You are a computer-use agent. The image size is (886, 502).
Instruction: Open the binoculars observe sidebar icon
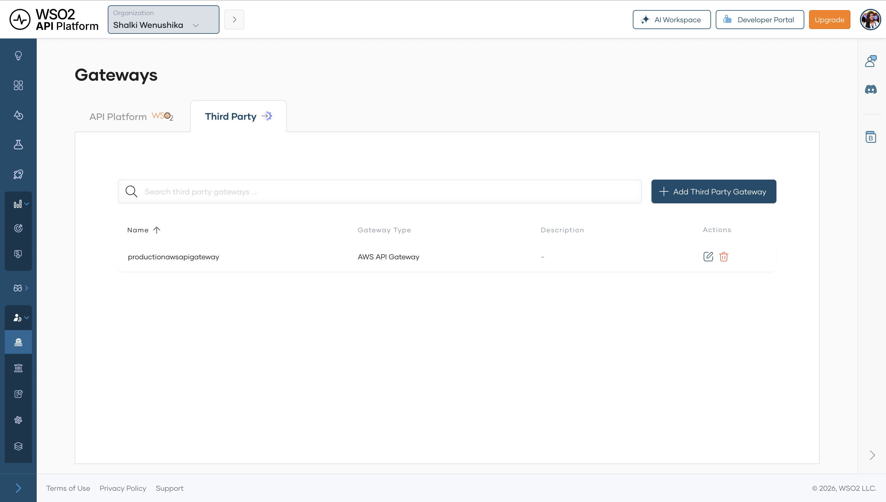coord(17,288)
